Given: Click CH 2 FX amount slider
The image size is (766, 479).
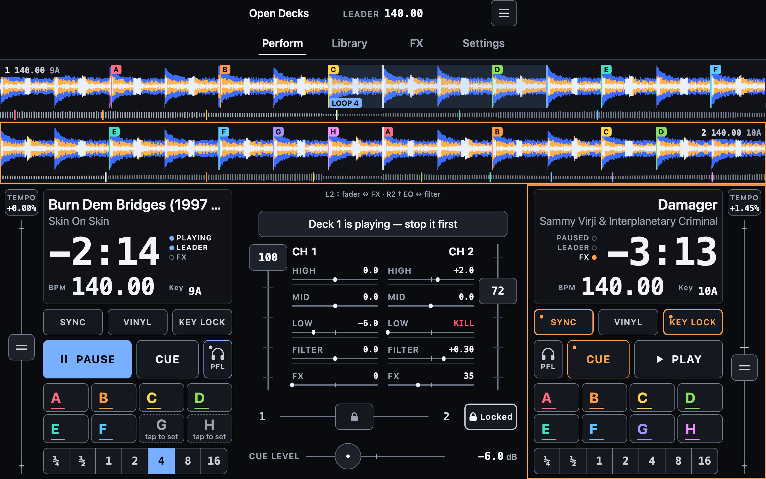Looking at the screenshot, I should [431, 385].
